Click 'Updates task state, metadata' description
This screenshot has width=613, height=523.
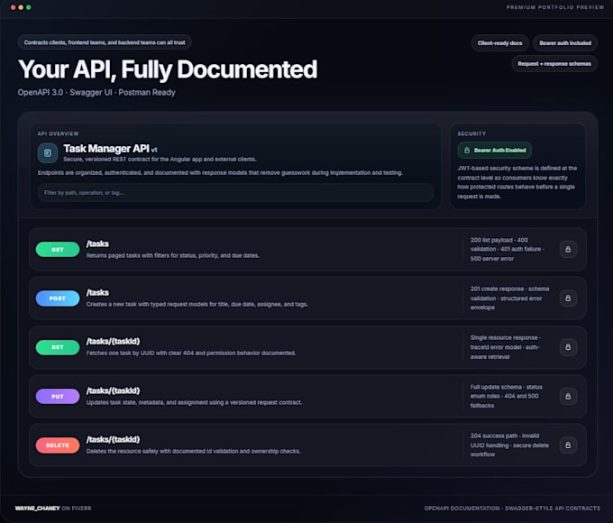point(194,402)
